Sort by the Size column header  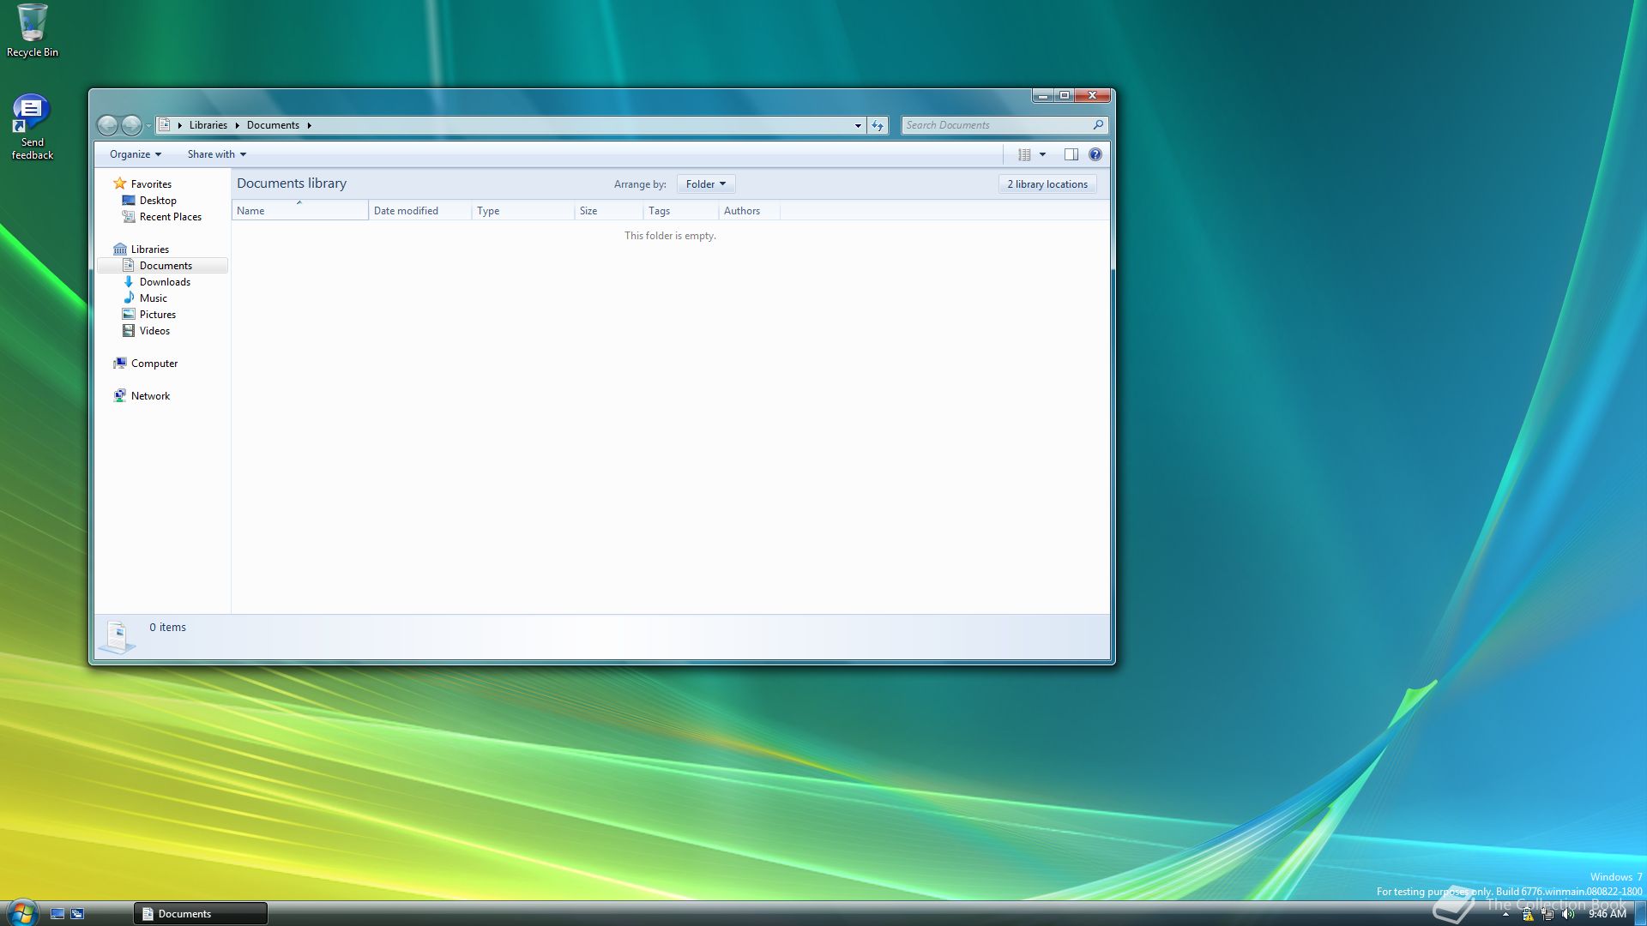point(609,211)
